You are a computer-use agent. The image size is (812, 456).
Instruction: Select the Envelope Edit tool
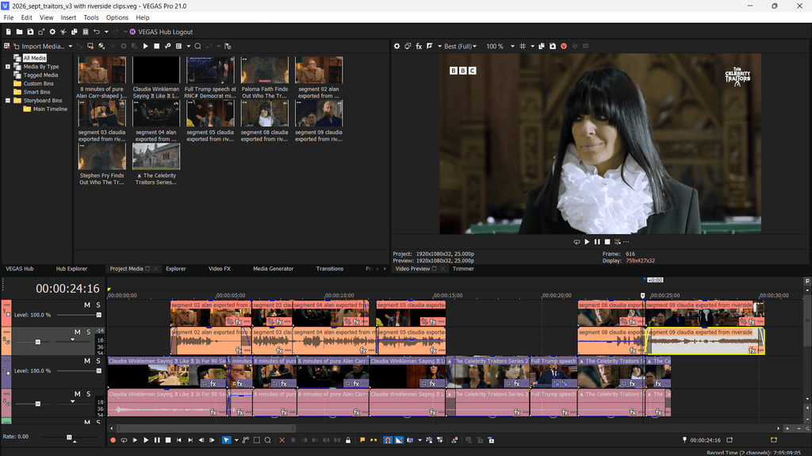click(x=246, y=440)
